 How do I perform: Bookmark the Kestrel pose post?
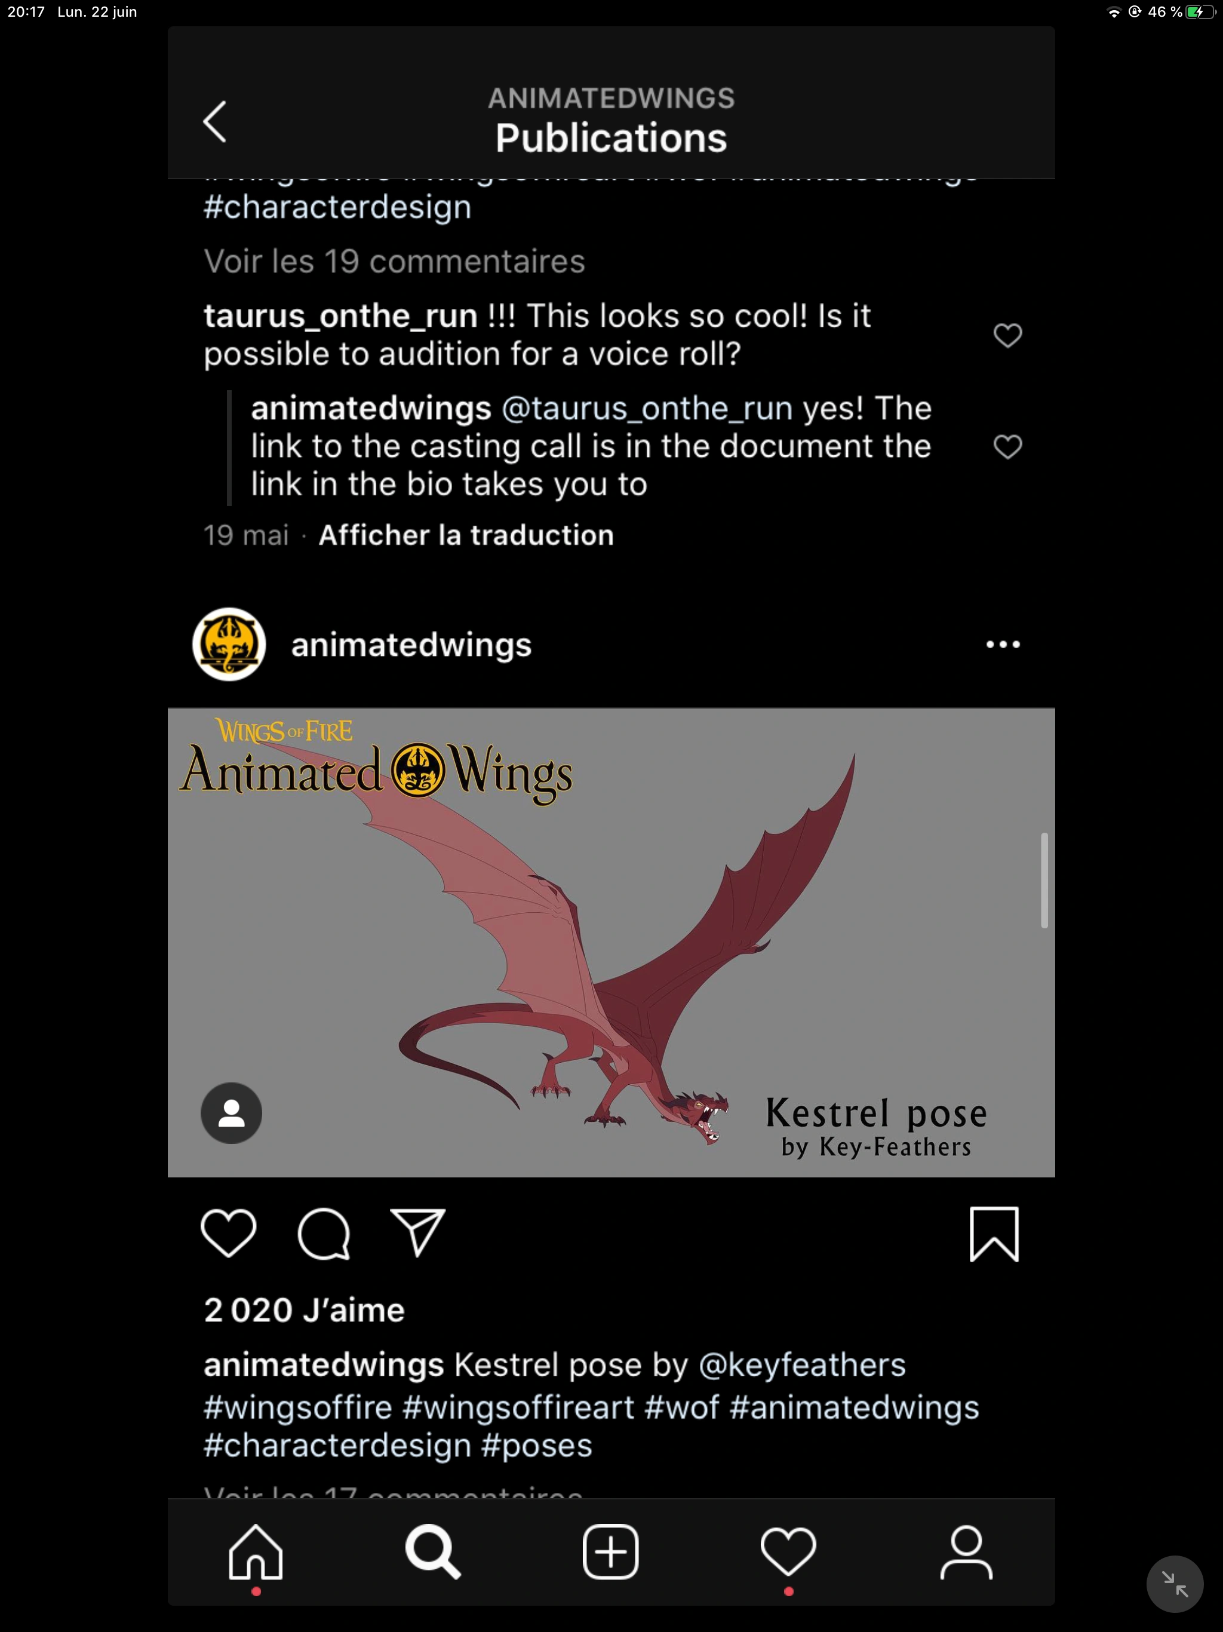994,1234
